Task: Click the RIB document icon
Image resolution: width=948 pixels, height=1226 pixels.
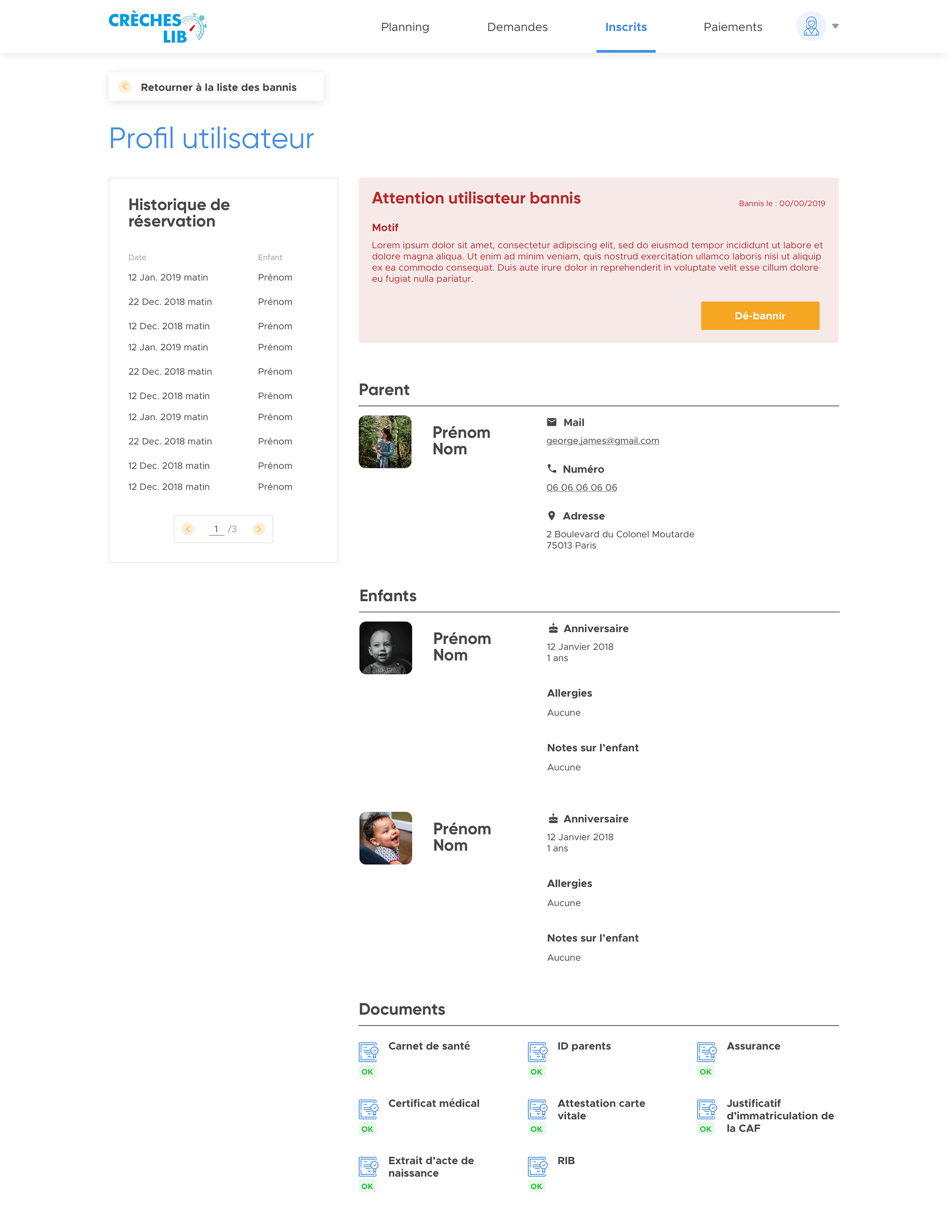Action: (x=538, y=1166)
